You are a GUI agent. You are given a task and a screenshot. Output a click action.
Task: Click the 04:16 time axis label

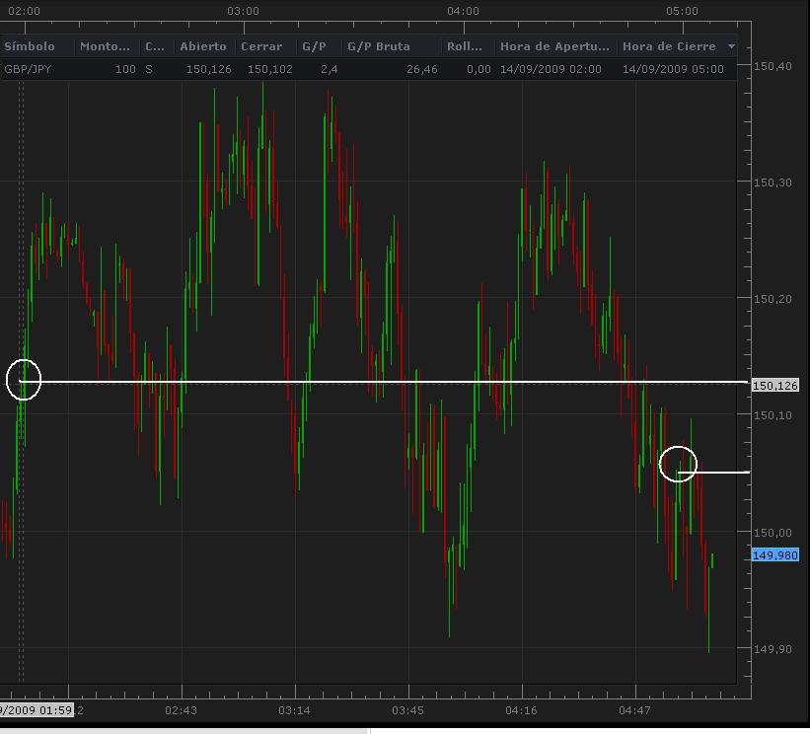(521, 710)
